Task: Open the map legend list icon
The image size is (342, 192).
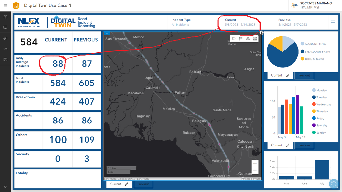Action: [x=241, y=39]
